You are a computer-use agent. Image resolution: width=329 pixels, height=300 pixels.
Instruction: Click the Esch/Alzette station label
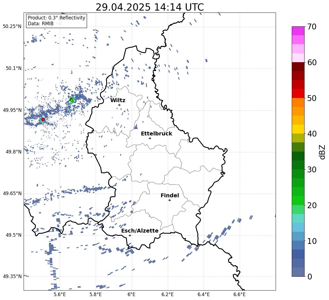coord(140,231)
